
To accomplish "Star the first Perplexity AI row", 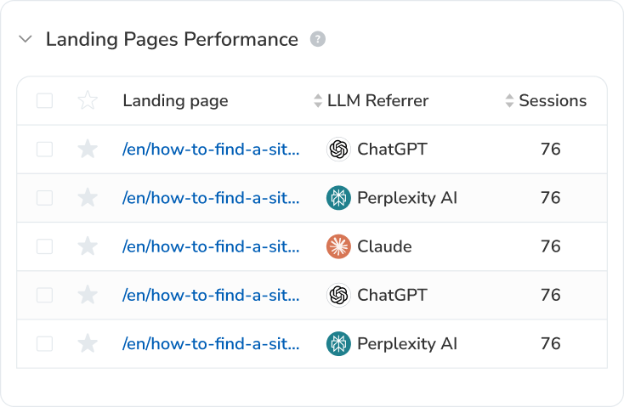I will tap(88, 198).
